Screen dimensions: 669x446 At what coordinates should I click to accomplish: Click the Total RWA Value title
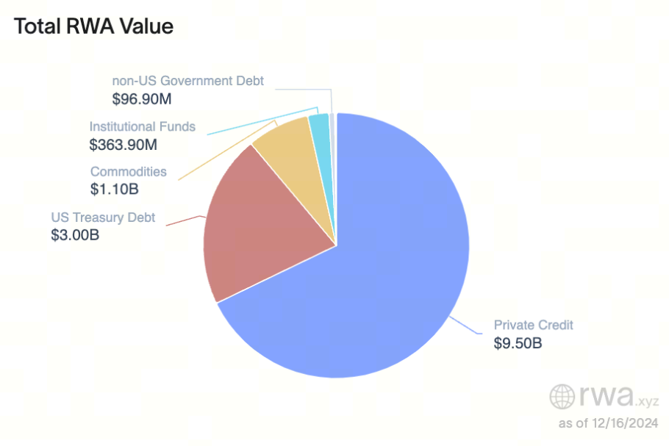(93, 27)
